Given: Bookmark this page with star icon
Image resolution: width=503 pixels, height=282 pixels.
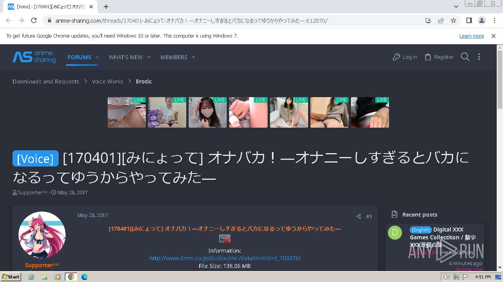Looking at the screenshot, I should pyautogui.click(x=453, y=20).
